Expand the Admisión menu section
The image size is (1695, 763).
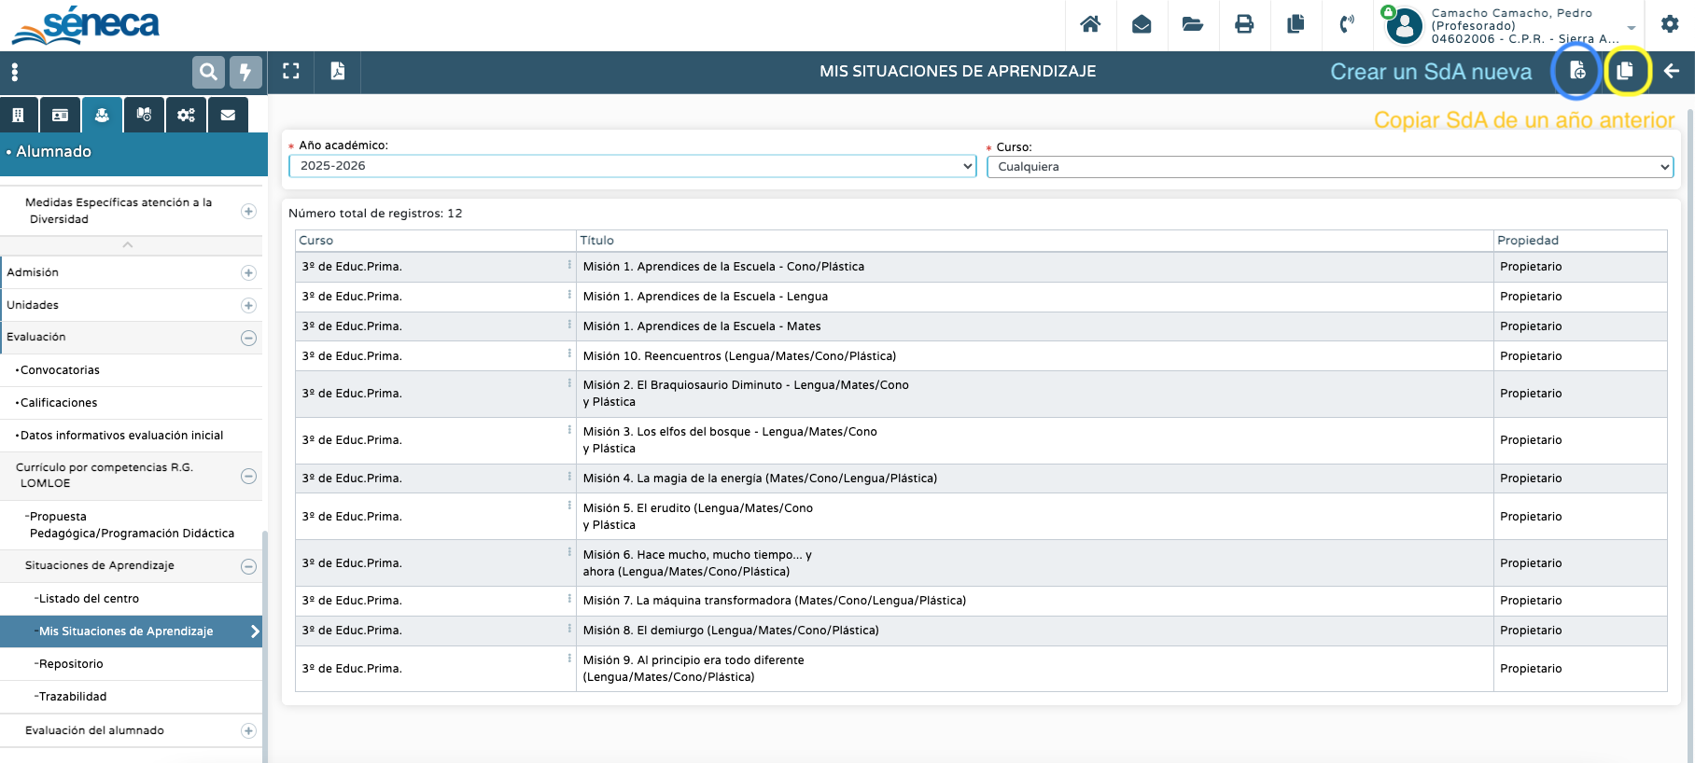(x=248, y=272)
